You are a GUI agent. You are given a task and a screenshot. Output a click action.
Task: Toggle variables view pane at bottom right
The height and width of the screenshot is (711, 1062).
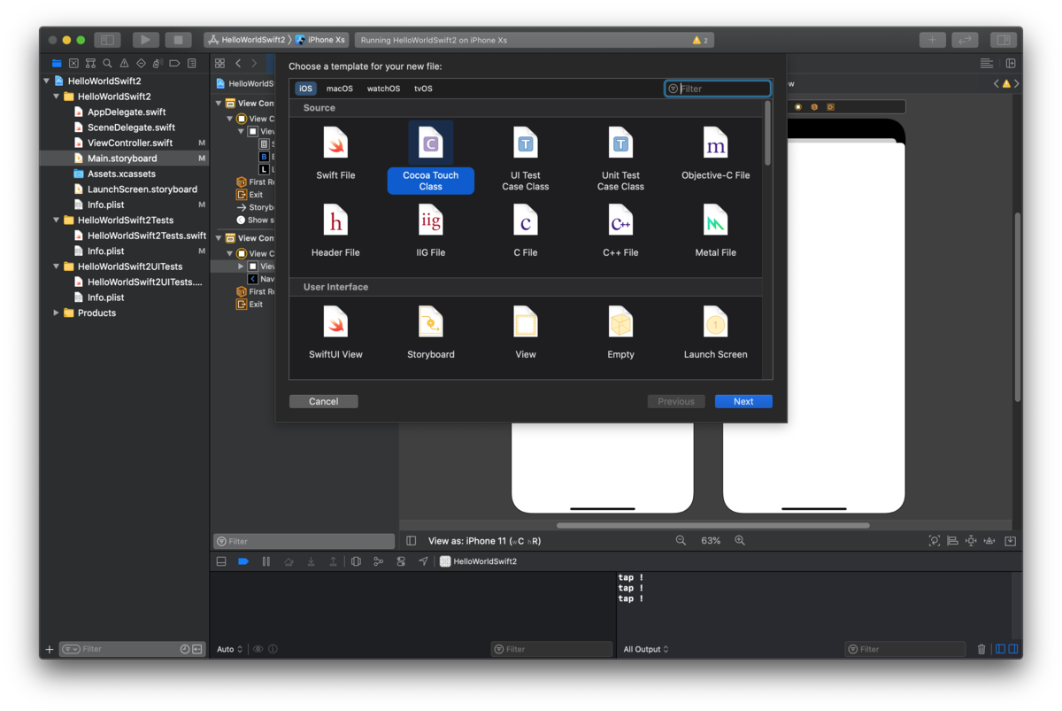[1000, 649]
